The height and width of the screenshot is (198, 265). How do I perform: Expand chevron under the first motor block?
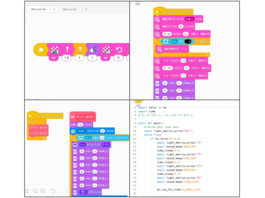pos(54,58)
